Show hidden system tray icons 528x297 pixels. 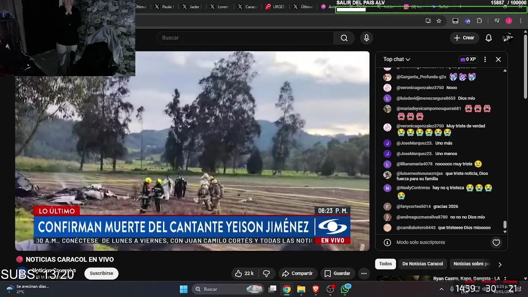tap(441, 289)
